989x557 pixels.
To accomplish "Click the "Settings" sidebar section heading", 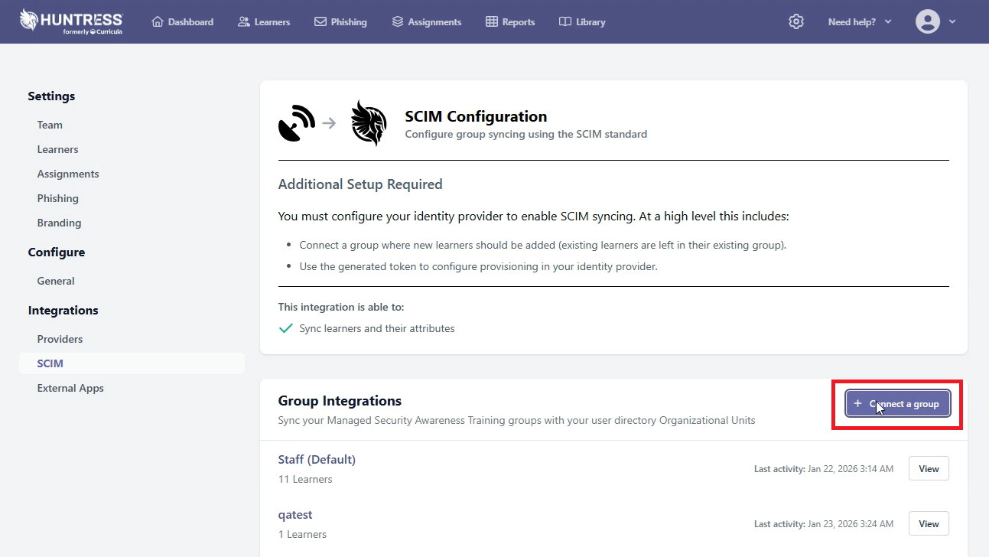I will [51, 96].
